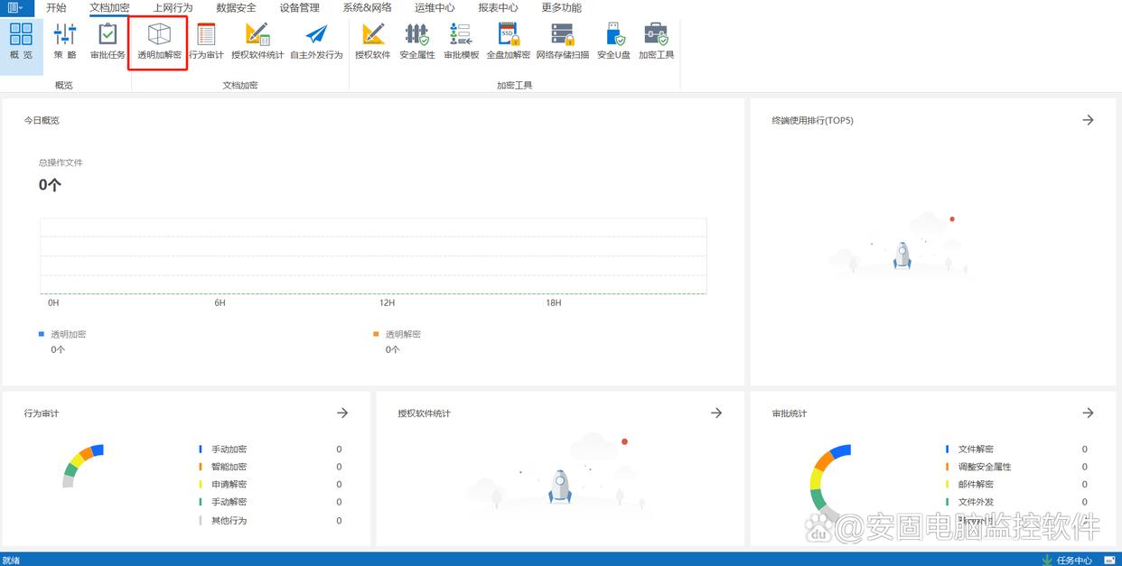Image resolution: width=1122 pixels, height=566 pixels.
Task: Open 审批任务 in the ribbon
Action: click(108, 42)
